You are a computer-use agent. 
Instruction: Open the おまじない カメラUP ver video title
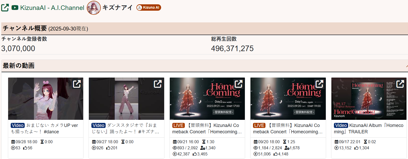[44, 128]
